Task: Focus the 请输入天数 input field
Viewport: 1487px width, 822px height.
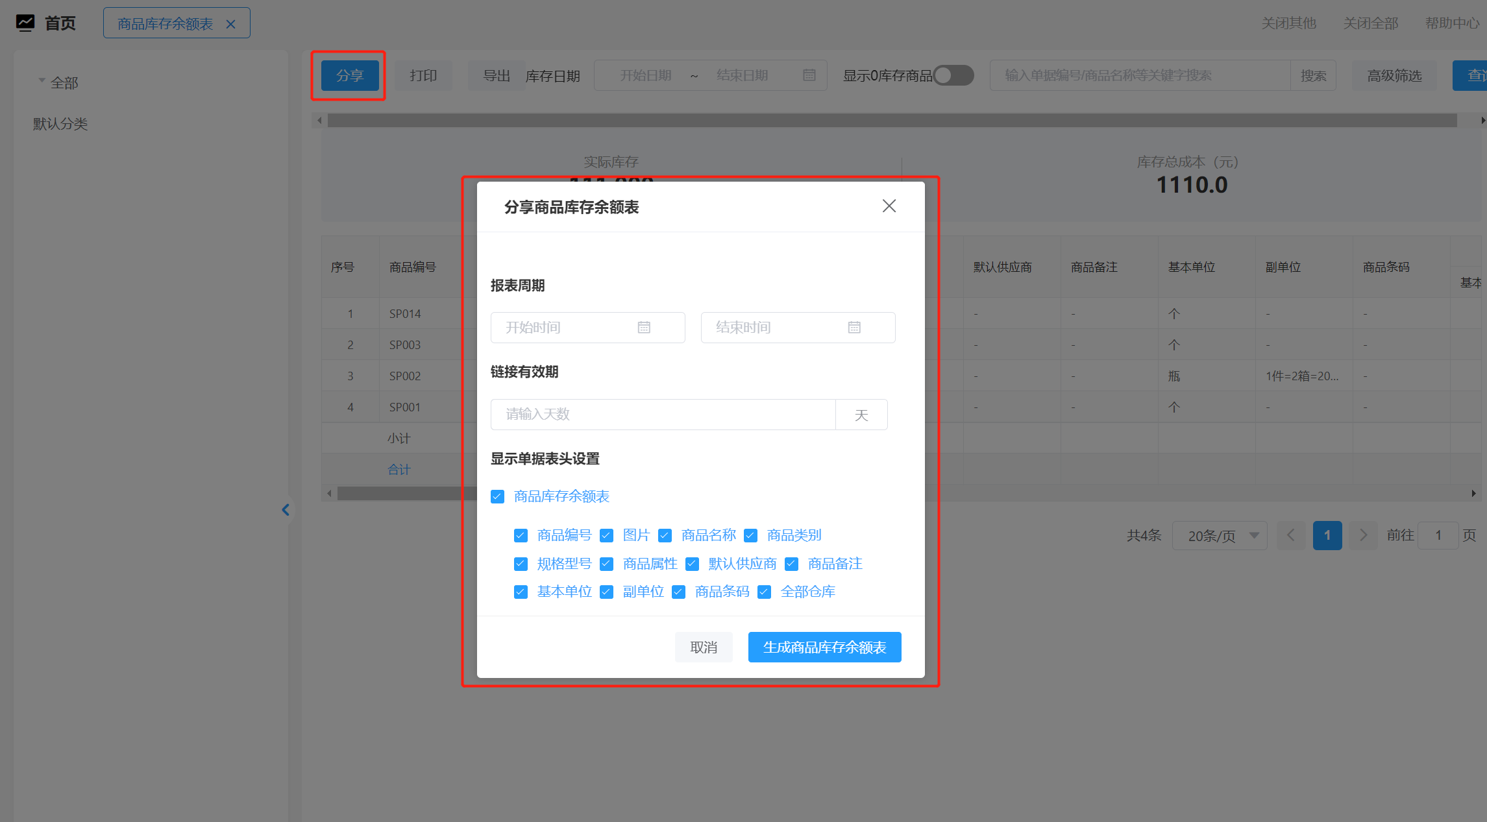Action: [662, 415]
